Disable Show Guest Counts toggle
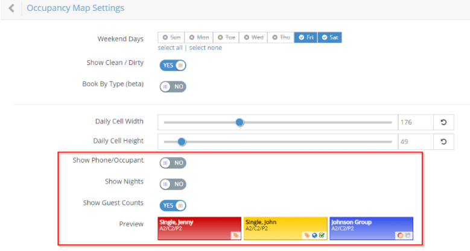 [x=173, y=205]
